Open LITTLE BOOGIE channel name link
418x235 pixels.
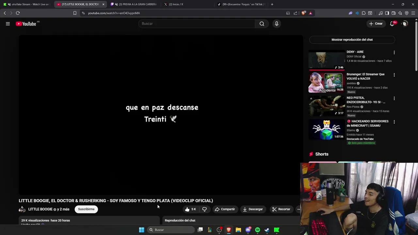click(40, 209)
